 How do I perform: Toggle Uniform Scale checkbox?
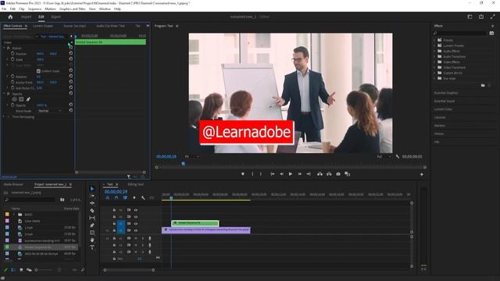pyautogui.click(x=38, y=71)
